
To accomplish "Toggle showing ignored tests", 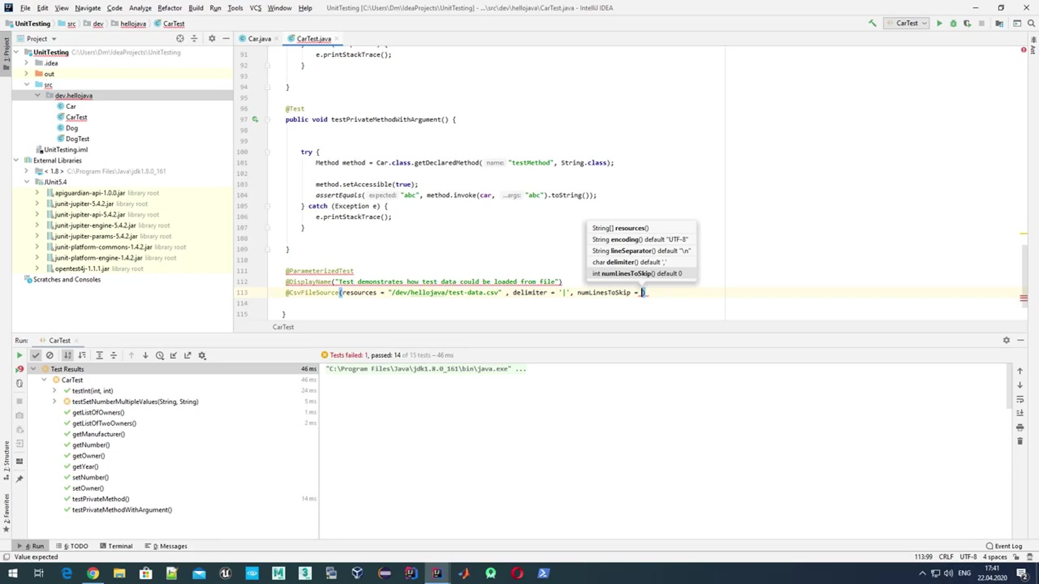I will point(50,355).
